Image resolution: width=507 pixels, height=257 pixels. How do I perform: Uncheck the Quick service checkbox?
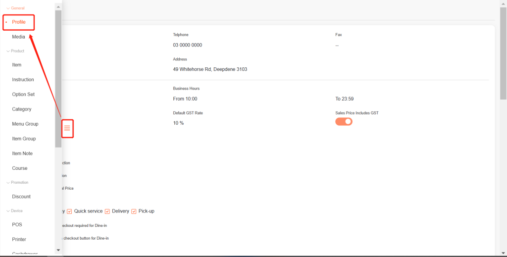pos(70,211)
